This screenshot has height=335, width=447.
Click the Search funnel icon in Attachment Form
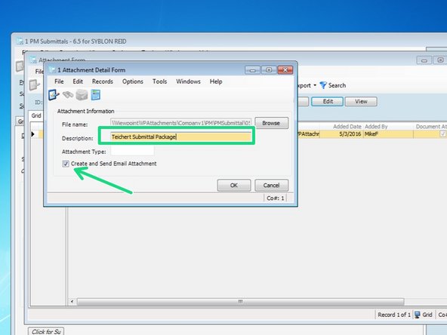tap(323, 85)
